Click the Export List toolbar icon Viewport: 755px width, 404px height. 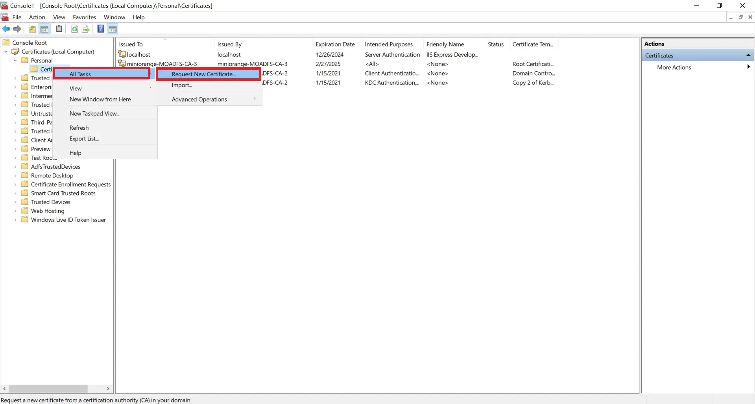pyautogui.click(x=85, y=29)
